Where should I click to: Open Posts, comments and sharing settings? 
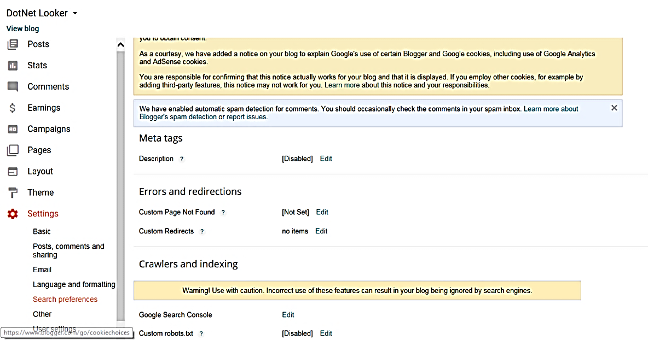pyautogui.click(x=68, y=250)
